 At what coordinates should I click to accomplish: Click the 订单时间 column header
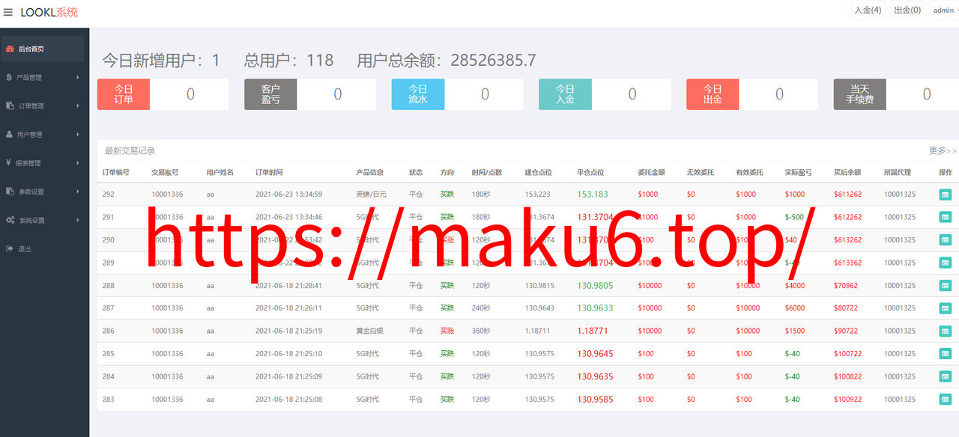(x=269, y=172)
